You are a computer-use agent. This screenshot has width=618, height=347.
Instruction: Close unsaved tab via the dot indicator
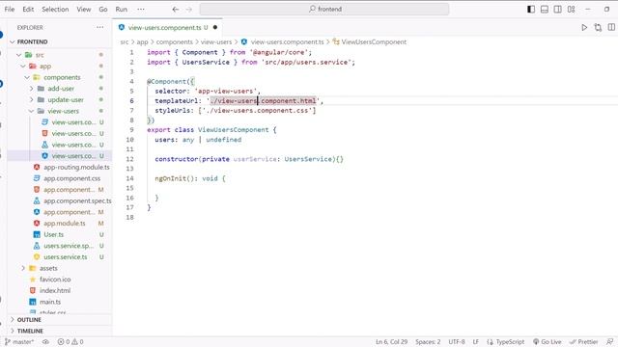click(x=215, y=27)
